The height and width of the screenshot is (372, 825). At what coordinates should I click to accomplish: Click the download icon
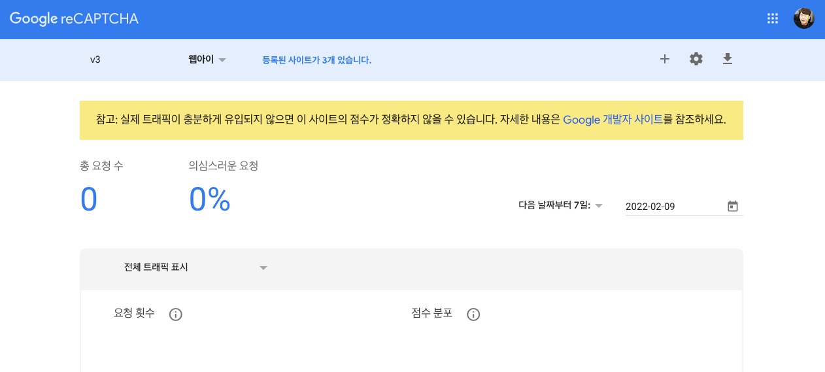point(728,59)
